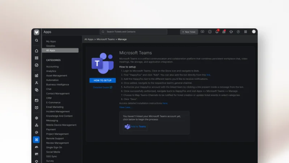Select the Project Management category
Image resolution: width=289 pixels, height=163 pixels.
(x=57, y=134)
